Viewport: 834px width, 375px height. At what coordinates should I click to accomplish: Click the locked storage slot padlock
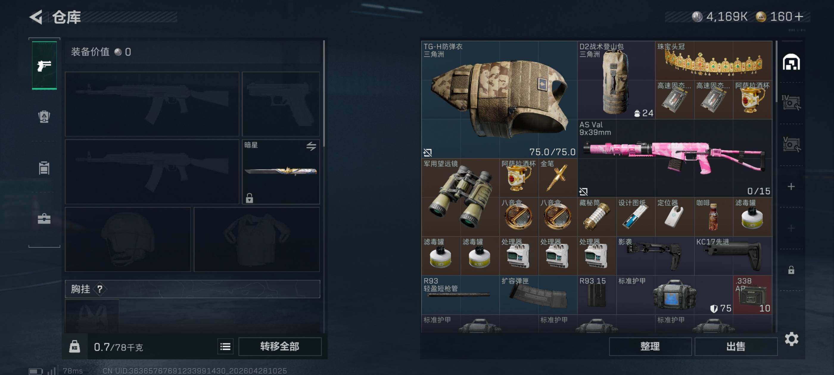point(791,270)
